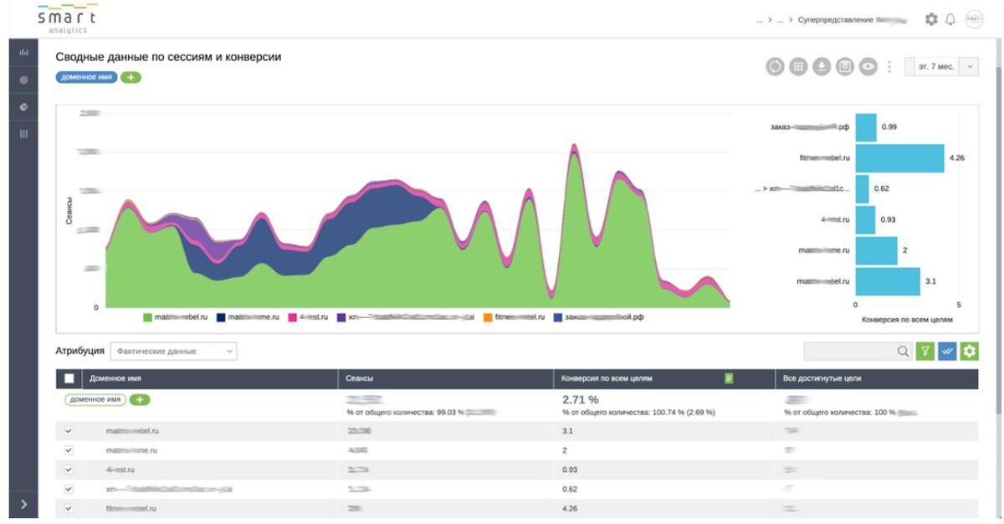The height and width of the screenshot is (524, 1004).
Task: Click table cell with value 0.93
Action: [x=570, y=470]
